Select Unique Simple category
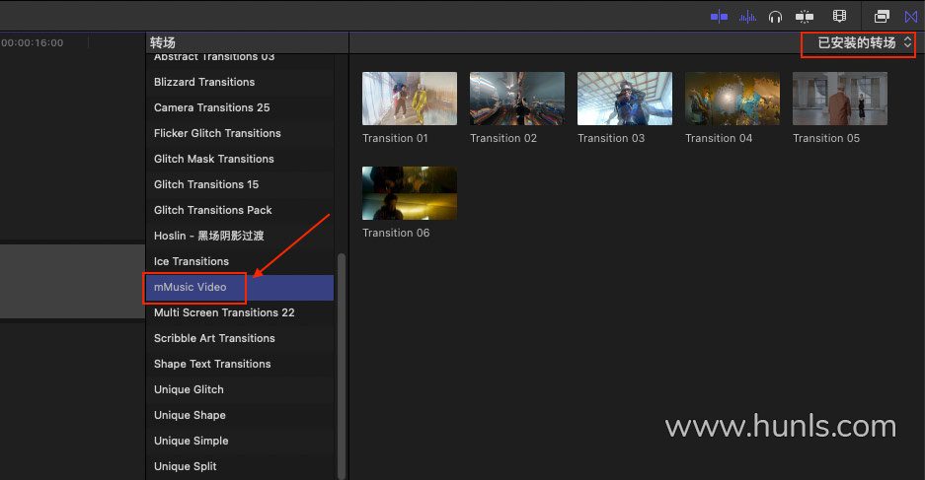The height and width of the screenshot is (480, 925). pyautogui.click(x=240, y=442)
